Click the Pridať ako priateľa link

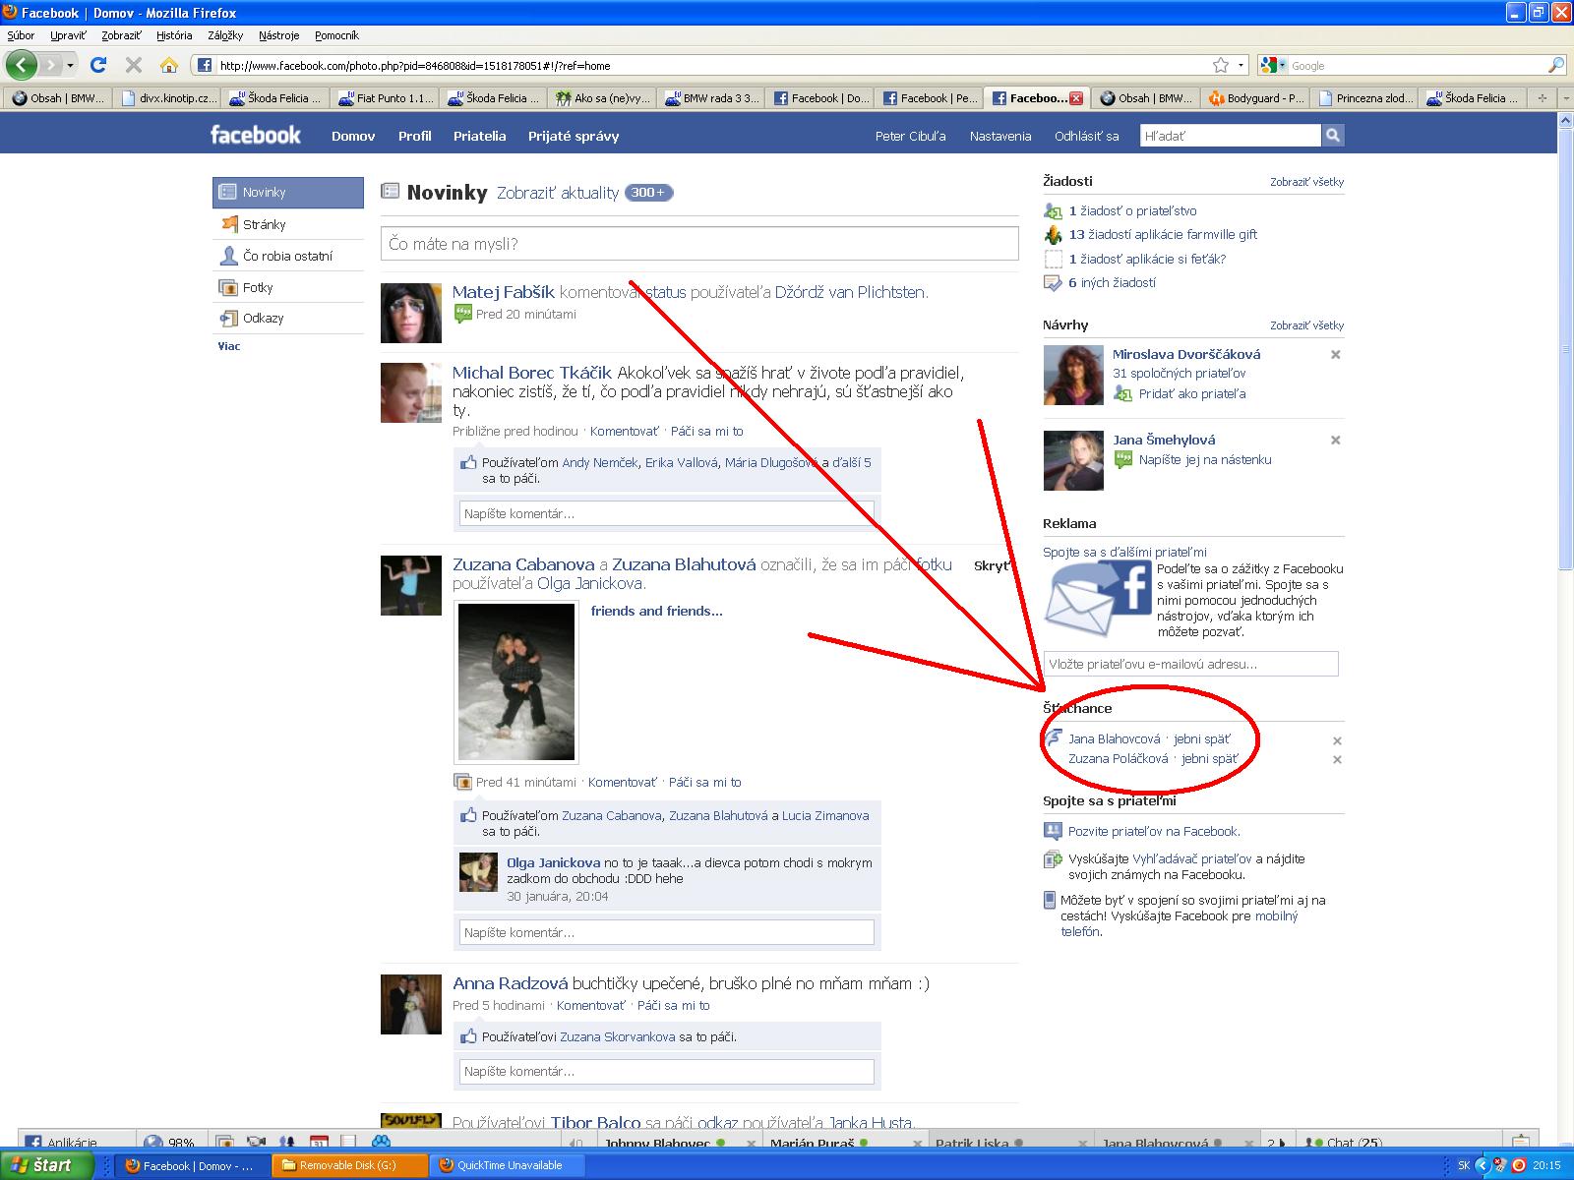(1191, 393)
